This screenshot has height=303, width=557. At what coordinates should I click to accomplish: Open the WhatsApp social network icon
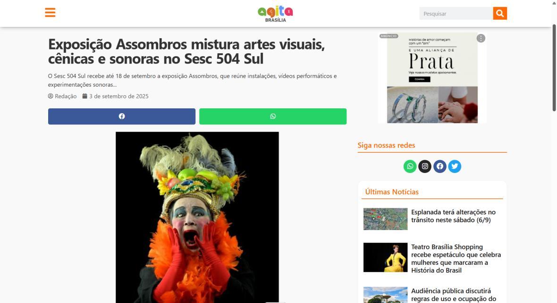[410, 166]
